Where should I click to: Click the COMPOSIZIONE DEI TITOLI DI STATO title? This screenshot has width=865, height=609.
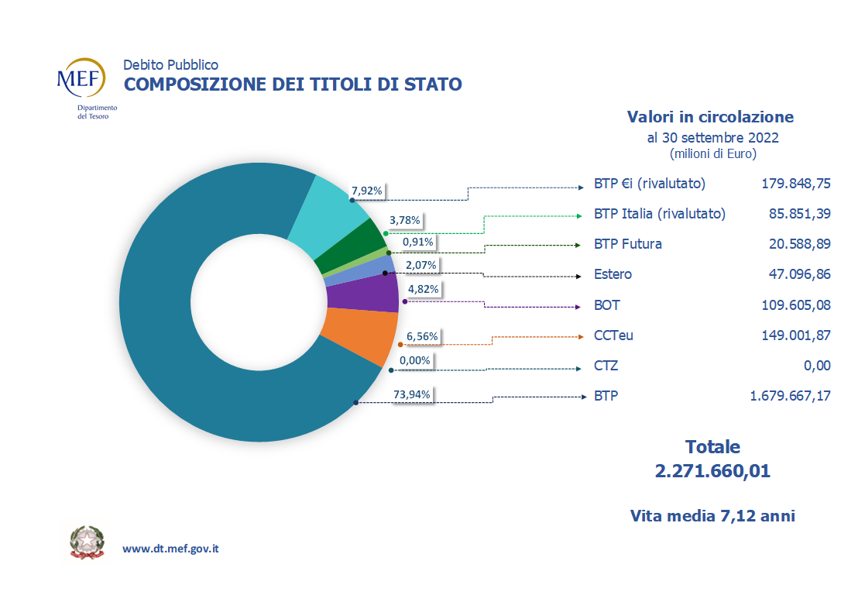coord(293,84)
